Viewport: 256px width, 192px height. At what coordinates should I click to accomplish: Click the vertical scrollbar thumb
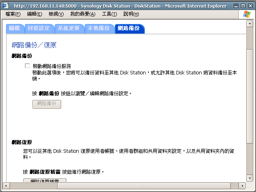click(250, 96)
